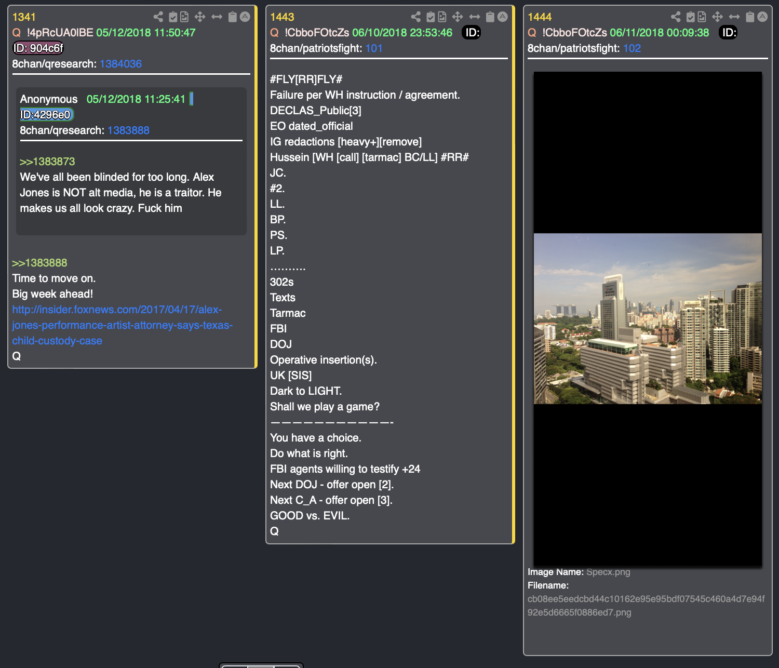Viewport: 779px width, 668px height.
Task: Click the long hash filename ending 886ed7.png
Action: click(x=646, y=606)
